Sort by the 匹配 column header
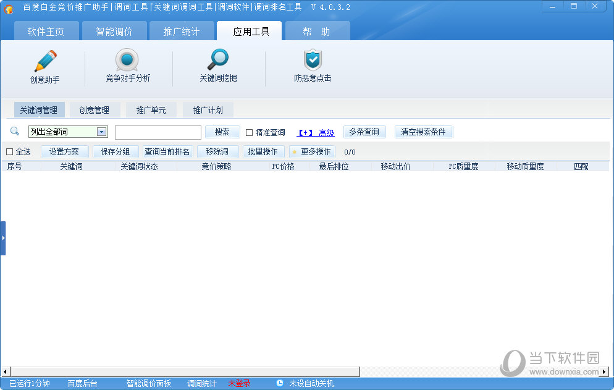 582,166
